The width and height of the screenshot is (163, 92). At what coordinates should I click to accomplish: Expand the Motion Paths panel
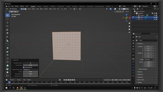coord(140,80)
